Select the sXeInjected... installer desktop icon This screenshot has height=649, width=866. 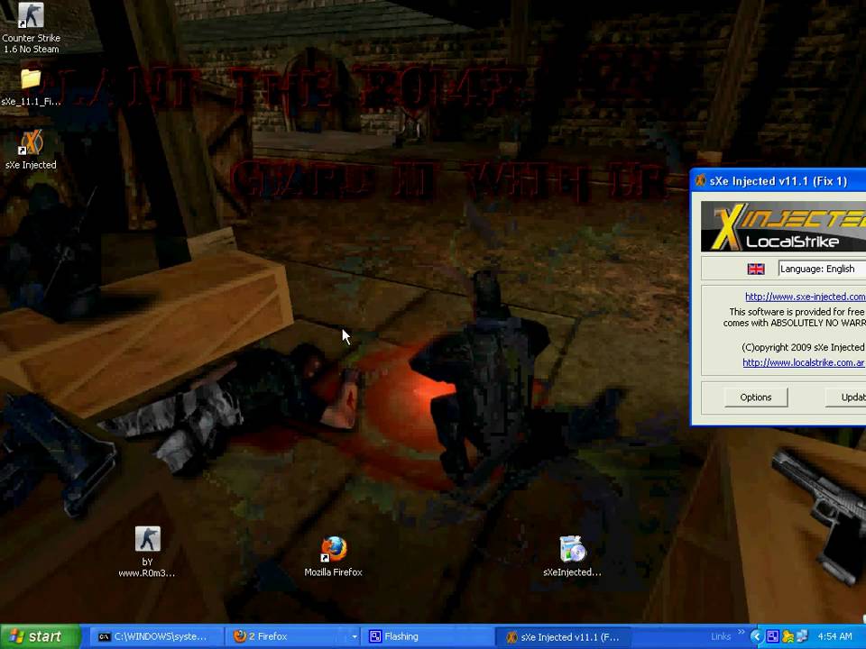(572, 556)
